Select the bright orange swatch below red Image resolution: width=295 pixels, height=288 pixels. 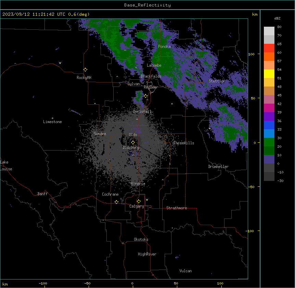tap(269, 56)
